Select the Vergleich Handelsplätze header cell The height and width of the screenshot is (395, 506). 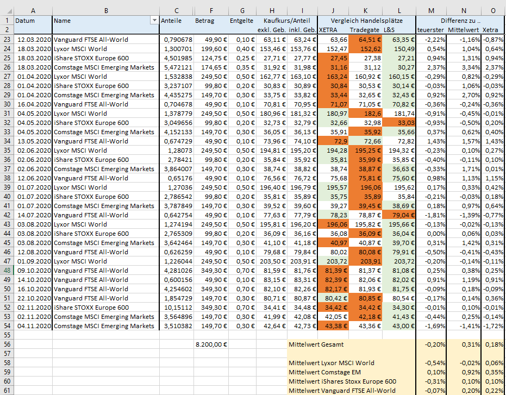click(366, 20)
